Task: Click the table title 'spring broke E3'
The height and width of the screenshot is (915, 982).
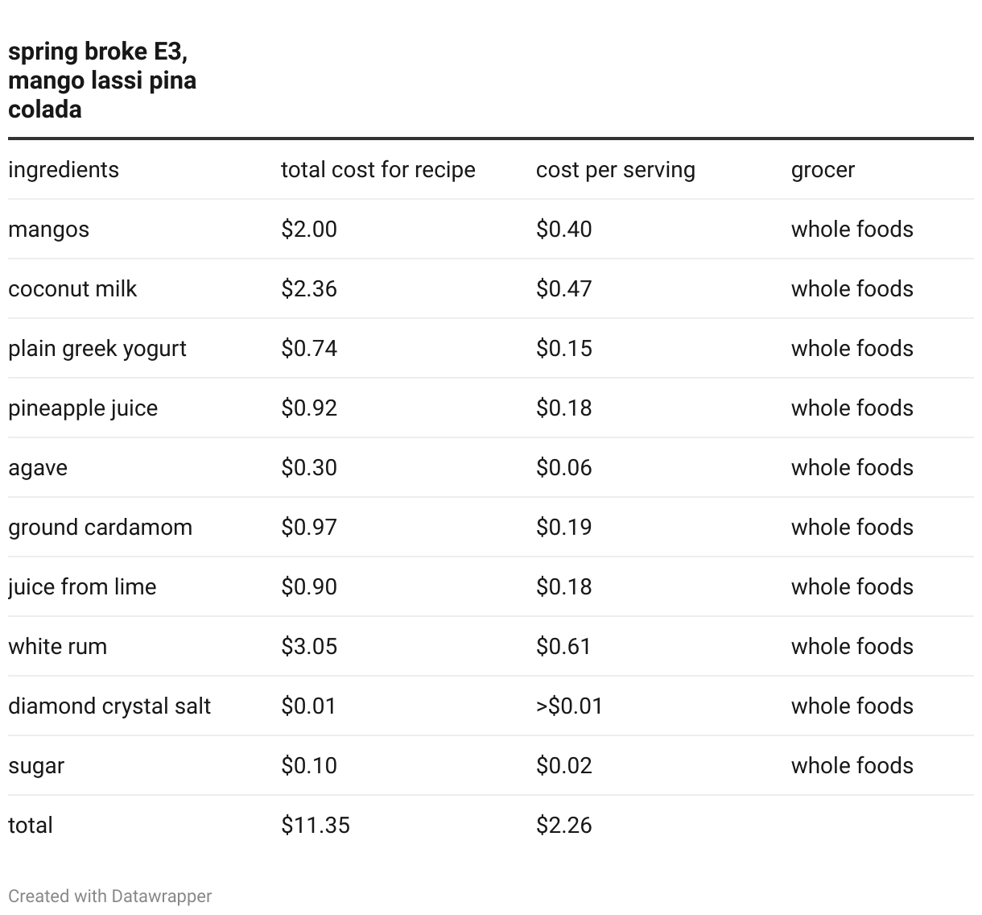Action: pyautogui.click(x=97, y=52)
